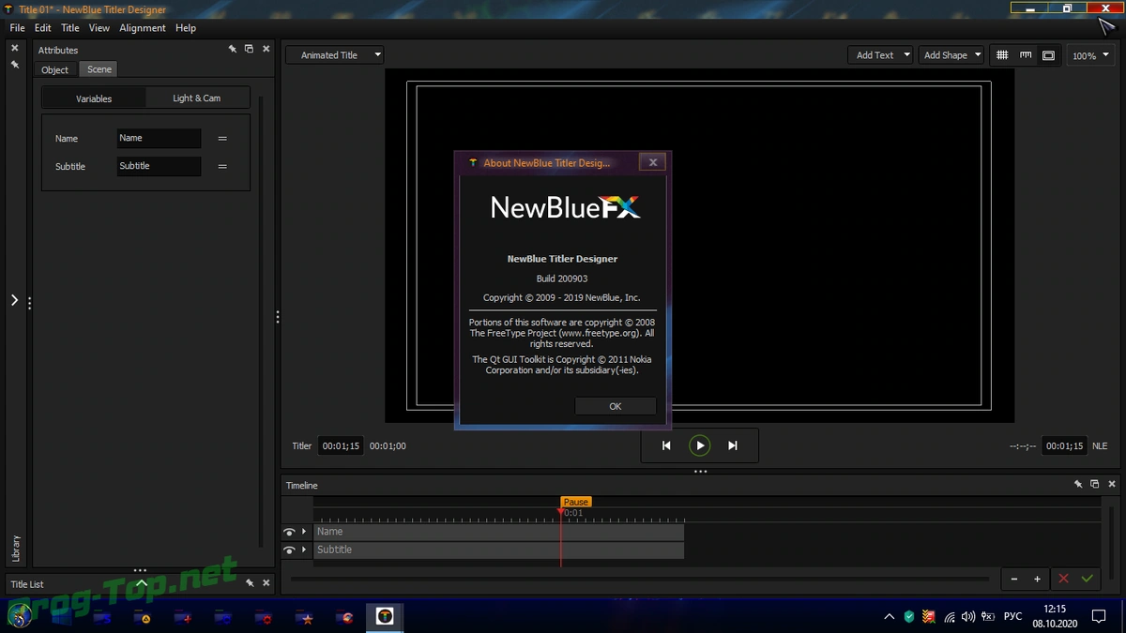This screenshot has height=633, width=1126.
Task: Click the NLE timecode field
Action: point(1064,446)
